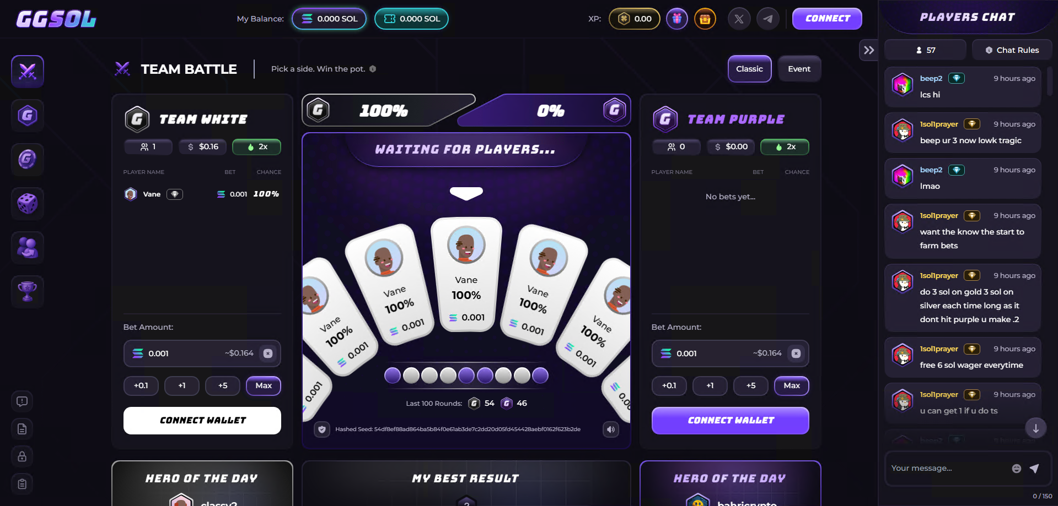1058x506 pixels.
Task: Clear the Team Purple bet amount field
Action: tap(796, 353)
